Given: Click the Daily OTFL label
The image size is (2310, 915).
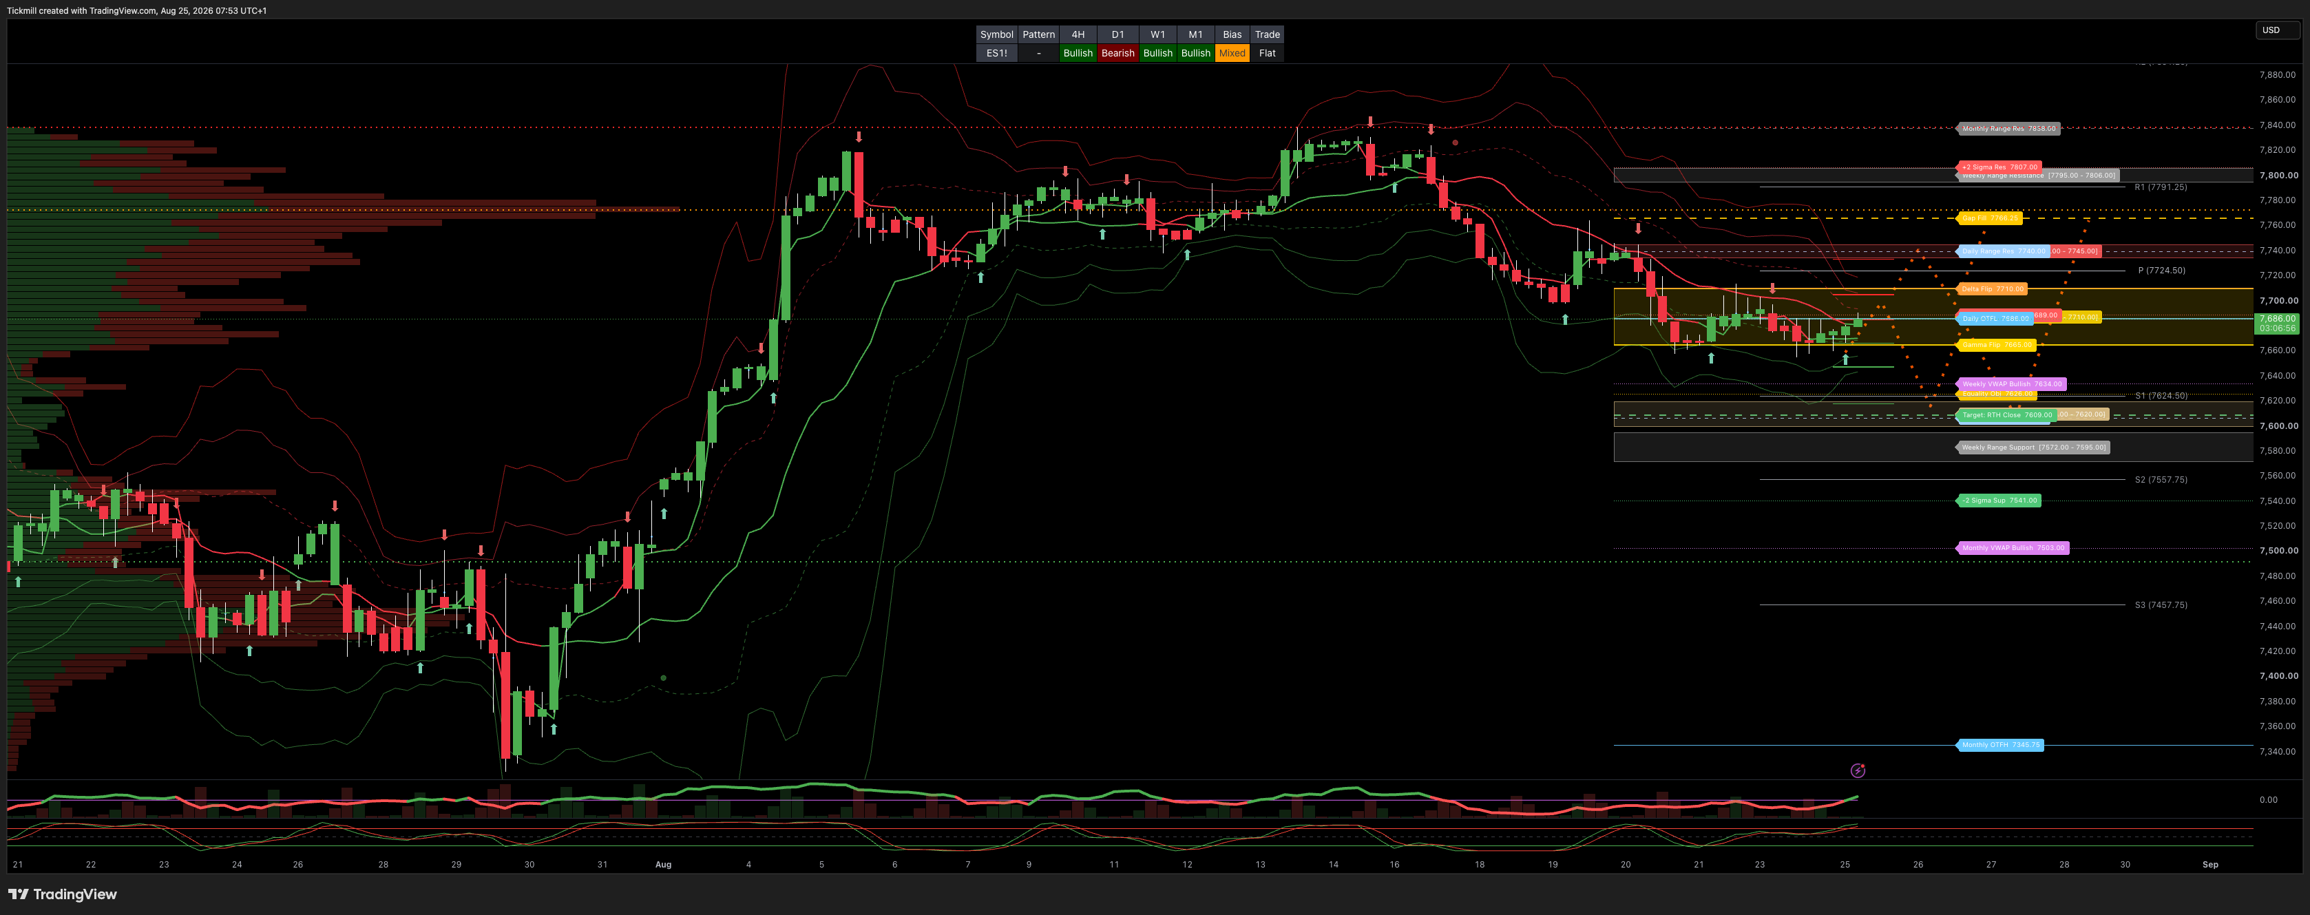Looking at the screenshot, I should [1995, 319].
